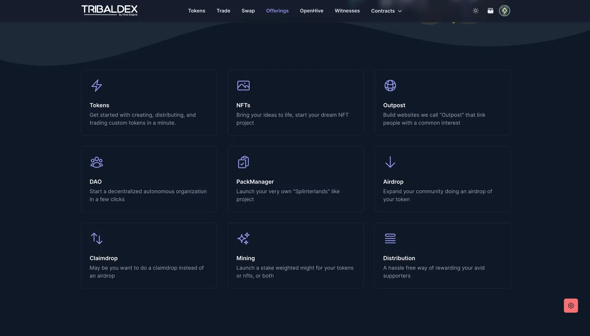Open the Mining card heading
The height and width of the screenshot is (336, 590).
tap(246, 258)
